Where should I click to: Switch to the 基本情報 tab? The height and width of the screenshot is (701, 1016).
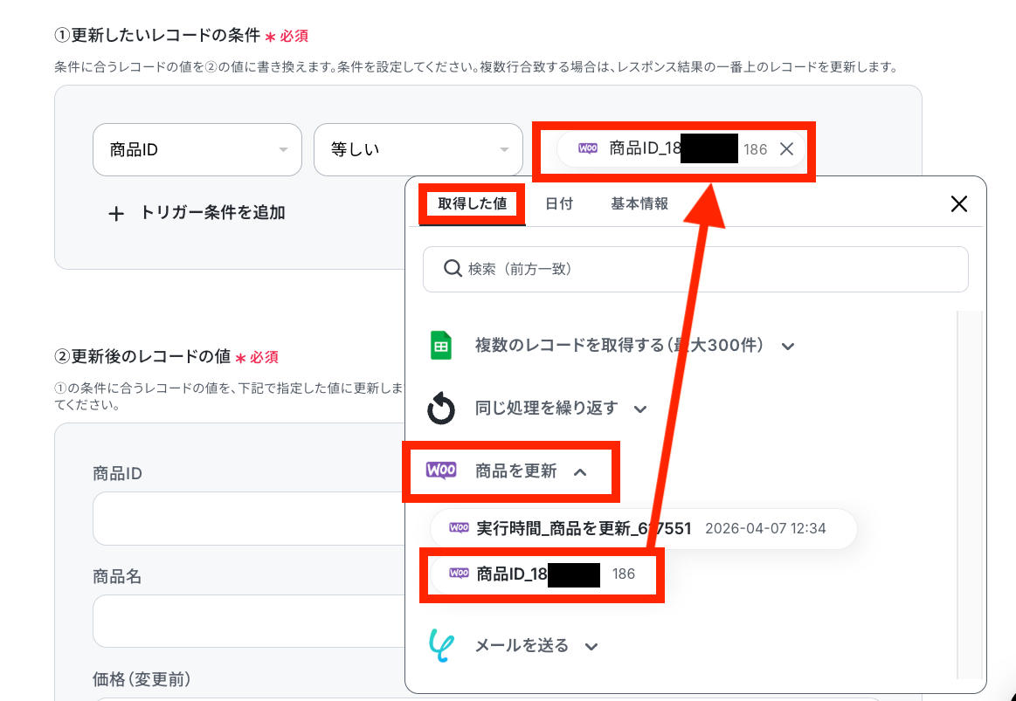(639, 204)
